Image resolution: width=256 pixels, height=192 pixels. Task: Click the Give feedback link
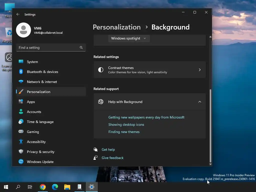click(112, 158)
